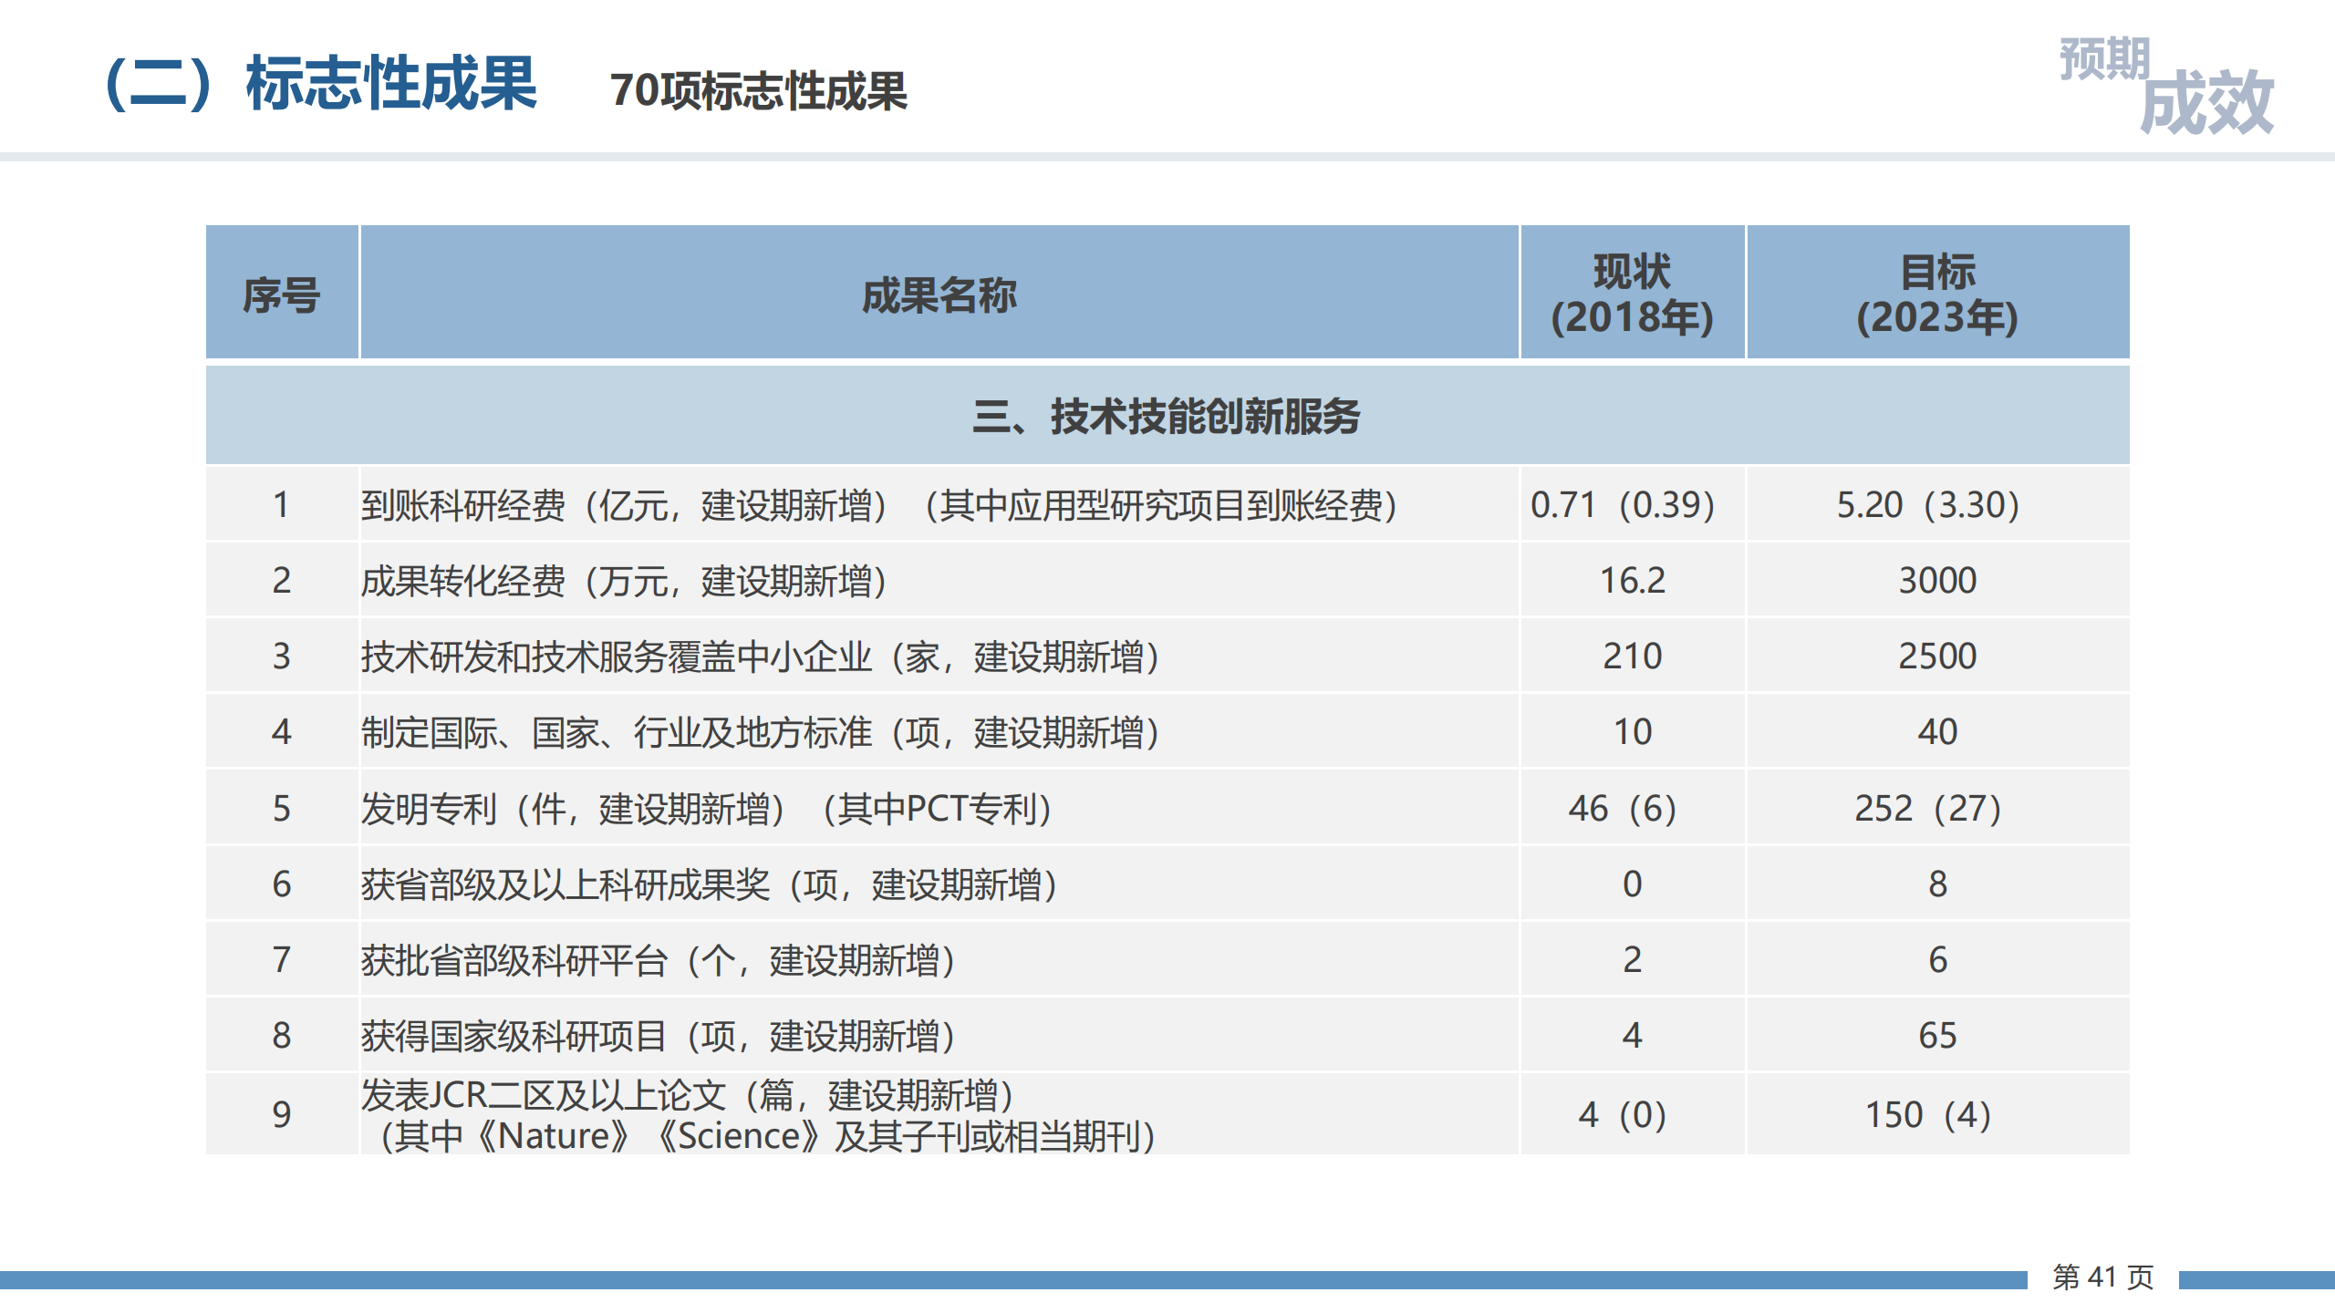Click section row 三、技术技能创新服务
Viewport: 2335px width, 1313px height.
[x=1166, y=417]
